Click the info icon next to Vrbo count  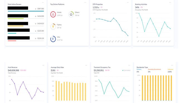click(x=62, y=40)
